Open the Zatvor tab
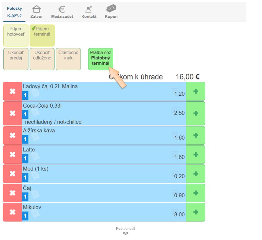 [37, 12]
